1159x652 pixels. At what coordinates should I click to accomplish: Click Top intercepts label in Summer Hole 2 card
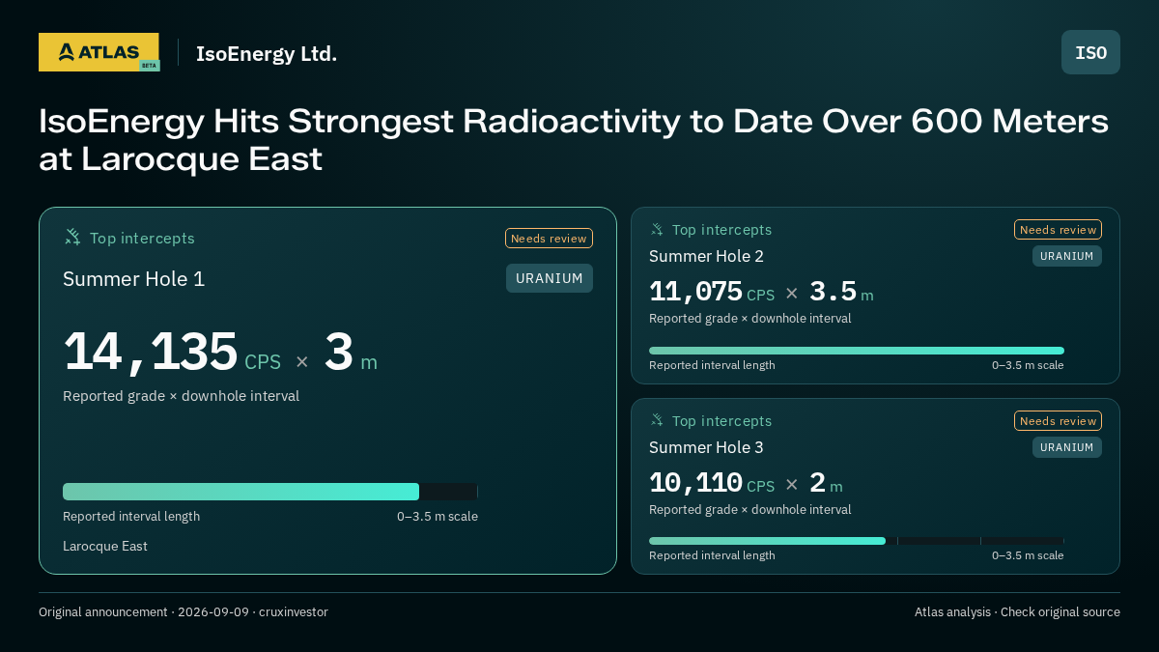pos(721,230)
